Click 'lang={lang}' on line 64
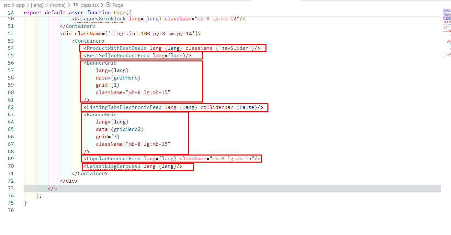The height and width of the screenshot is (235, 451). [x=112, y=122]
